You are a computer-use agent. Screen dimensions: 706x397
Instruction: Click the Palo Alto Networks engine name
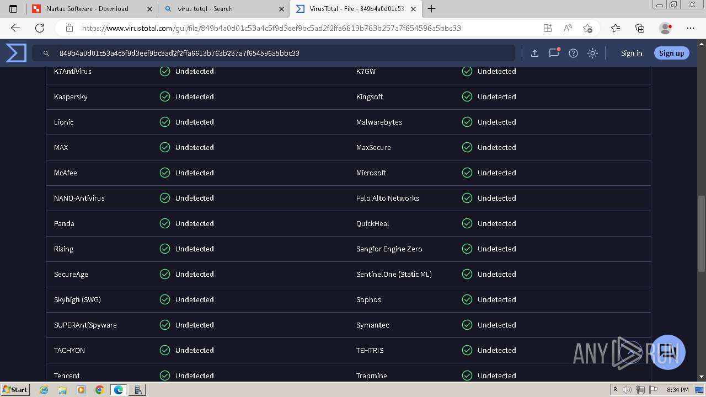pyautogui.click(x=388, y=198)
